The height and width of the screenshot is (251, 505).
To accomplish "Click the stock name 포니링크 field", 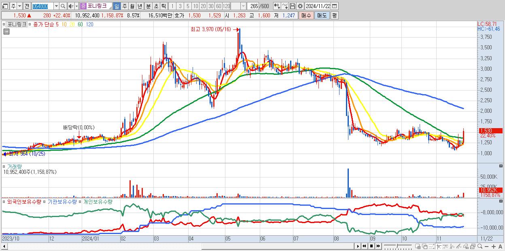I will click(x=99, y=6).
